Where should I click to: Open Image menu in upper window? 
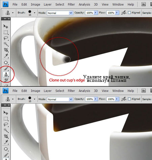pos(35,4)
